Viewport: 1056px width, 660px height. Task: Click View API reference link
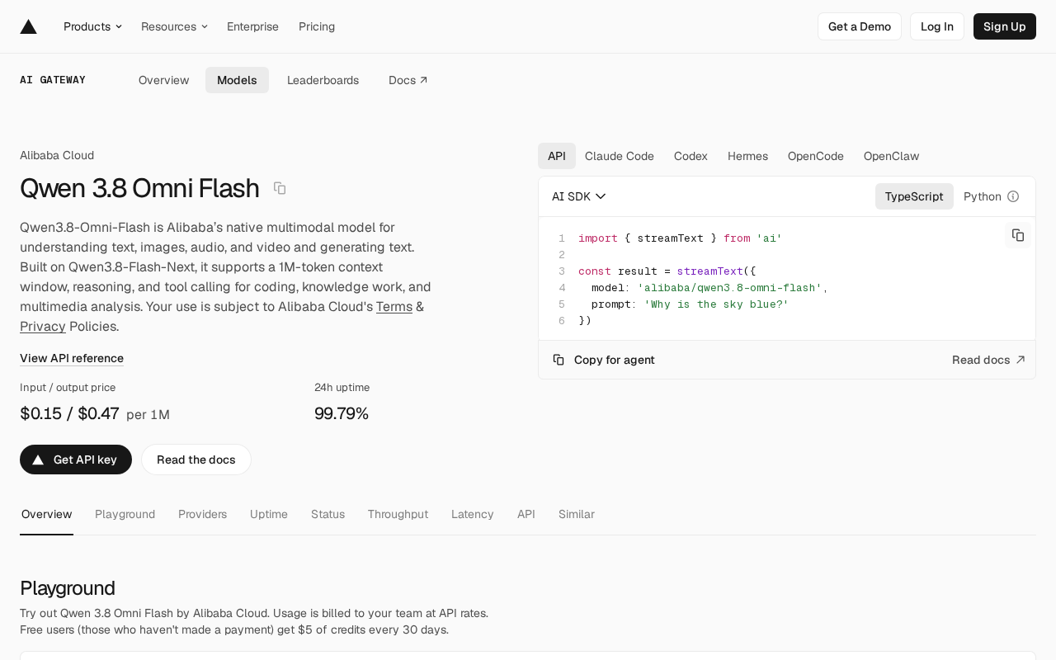point(72,358)
